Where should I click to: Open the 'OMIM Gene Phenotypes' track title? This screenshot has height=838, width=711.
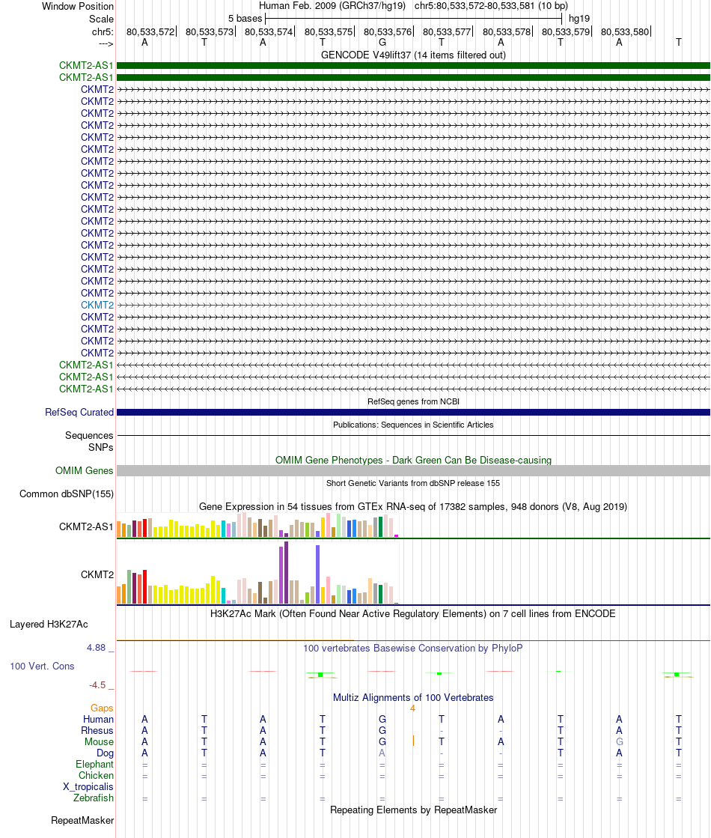point(413,460)
